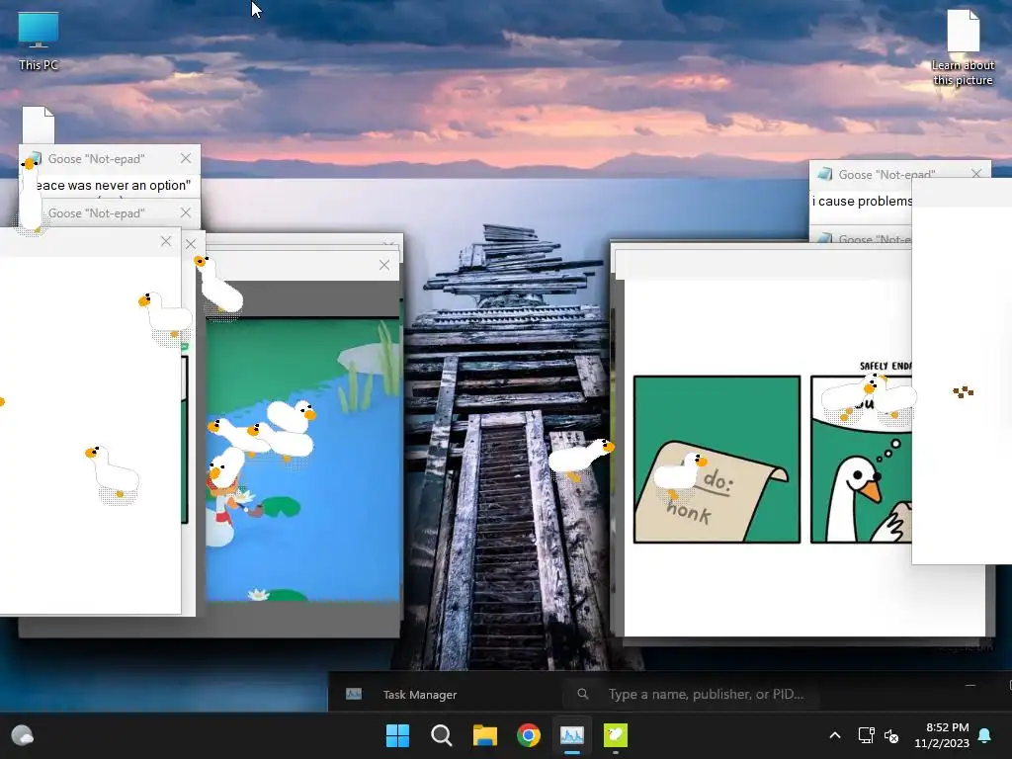
Task: Close the large white goose window on left
Action: click(x=166, y=241)
